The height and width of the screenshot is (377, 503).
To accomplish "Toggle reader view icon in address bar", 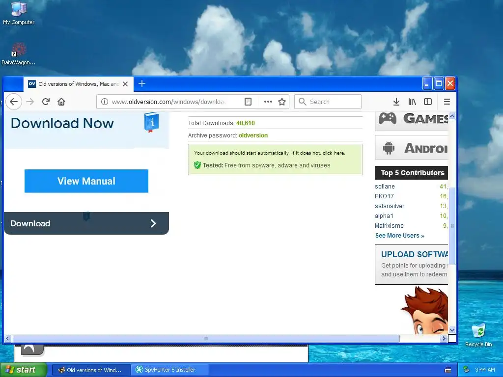I will (x=248, y=102).
